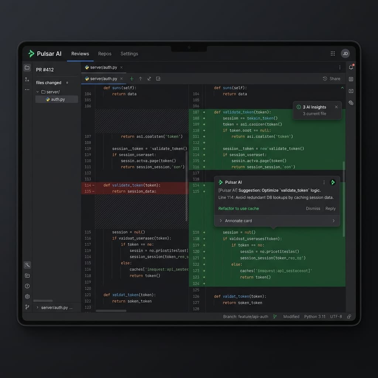Click added line 107 def validate_token
The height and width of the screenshot is (378, 378).
tap(267, 112)
